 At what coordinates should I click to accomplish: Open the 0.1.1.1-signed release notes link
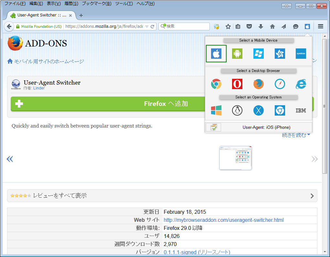point(197,252)
